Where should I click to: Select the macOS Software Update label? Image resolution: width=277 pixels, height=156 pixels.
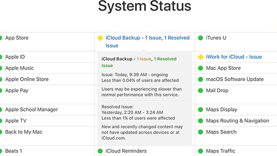(x=235, y=79)
